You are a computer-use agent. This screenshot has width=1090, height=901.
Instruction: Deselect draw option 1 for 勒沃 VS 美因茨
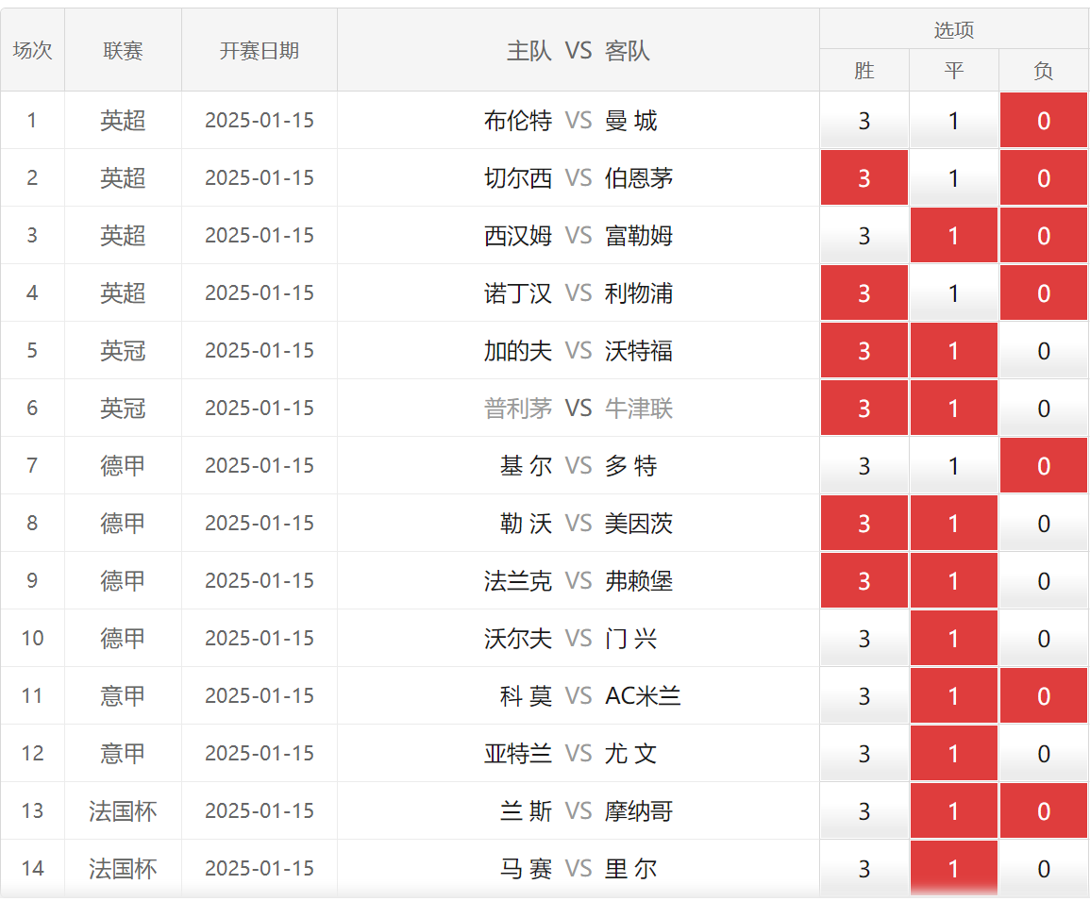pyautogui.click(x=954, y=523)
